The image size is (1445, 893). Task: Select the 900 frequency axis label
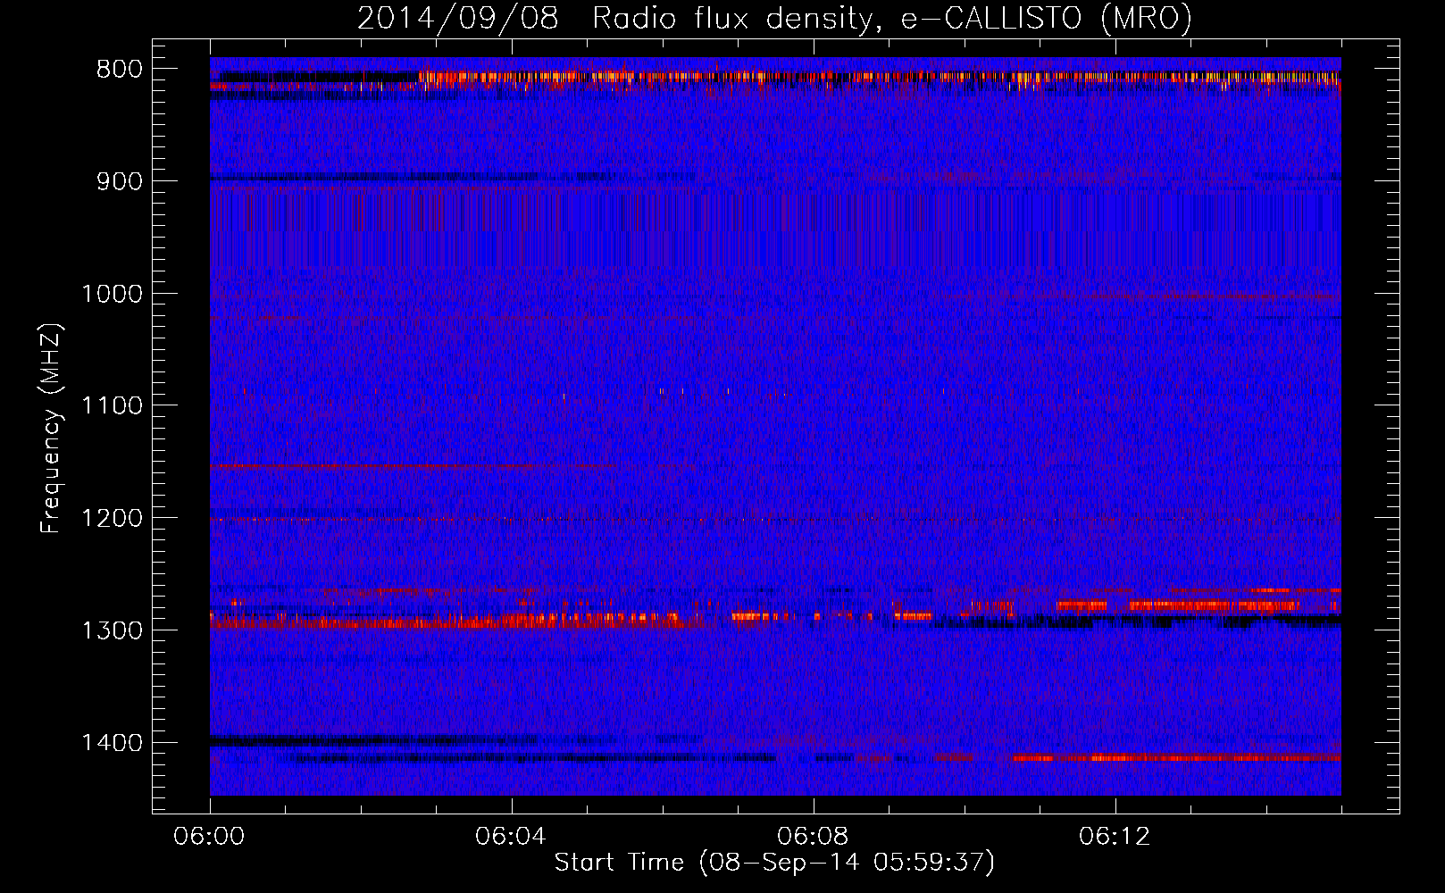coord(118,181)
